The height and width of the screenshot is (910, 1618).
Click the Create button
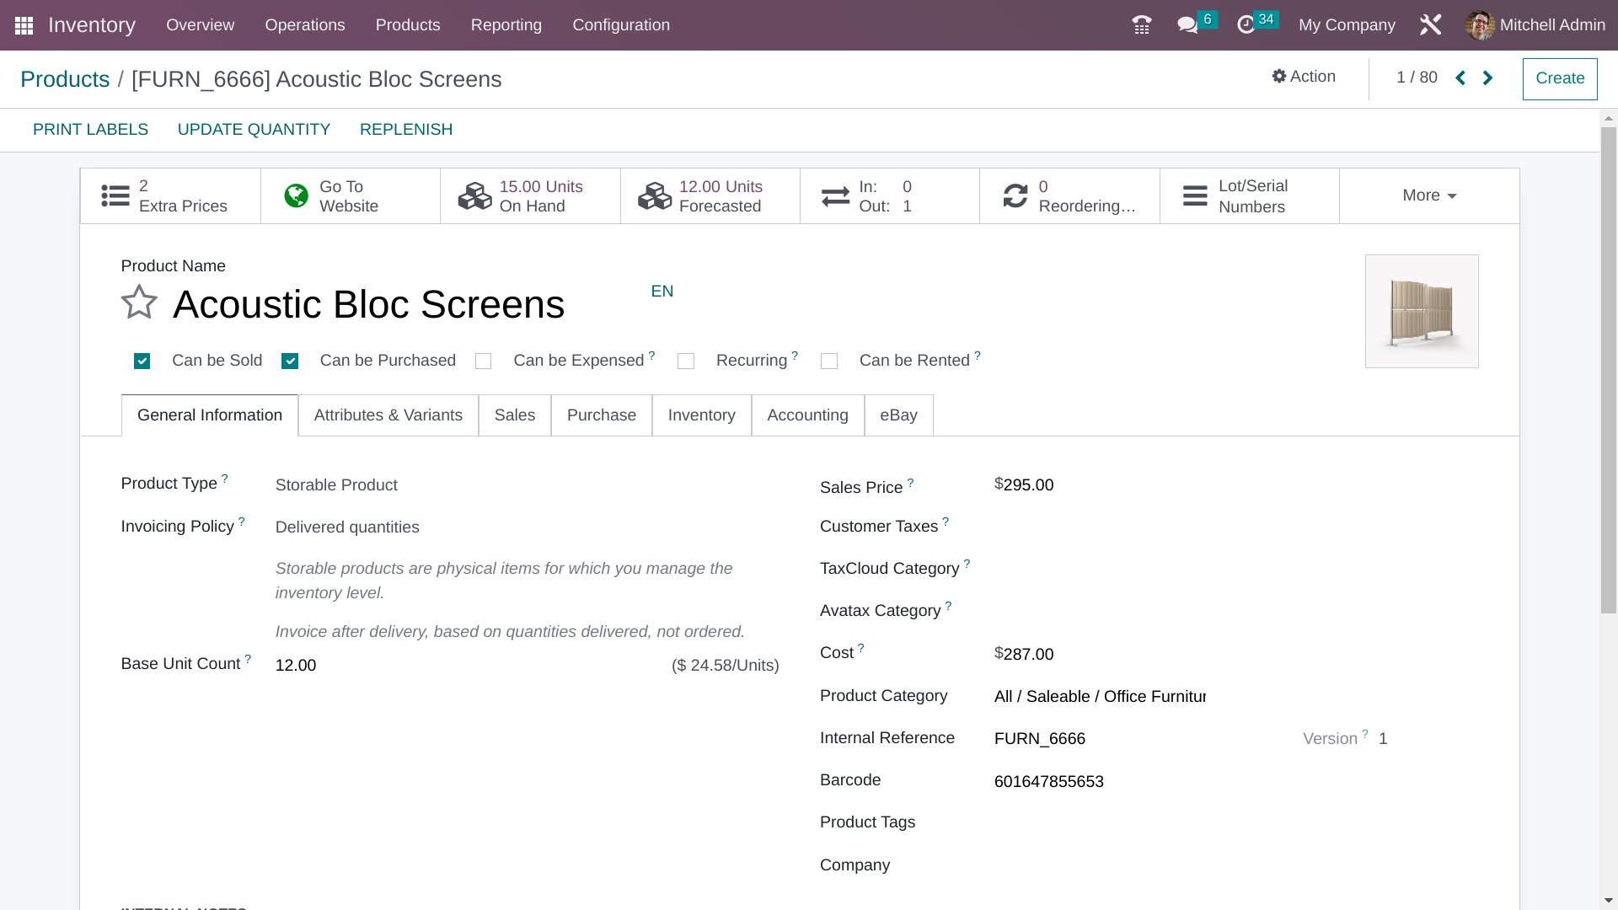pyautogui.click(x=1560, y=78)
